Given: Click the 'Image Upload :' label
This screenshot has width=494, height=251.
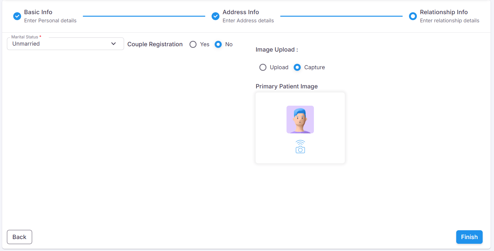Looking at the screenshot, I should [x=277, y=50].
